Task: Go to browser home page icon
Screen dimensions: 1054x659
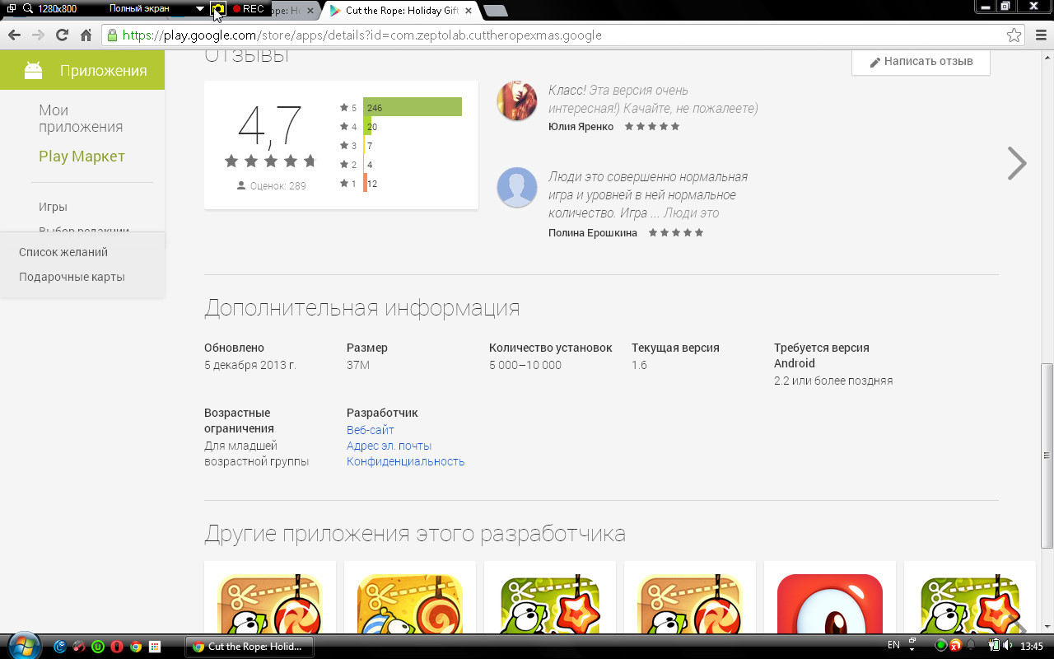Action: pos(86,35)
